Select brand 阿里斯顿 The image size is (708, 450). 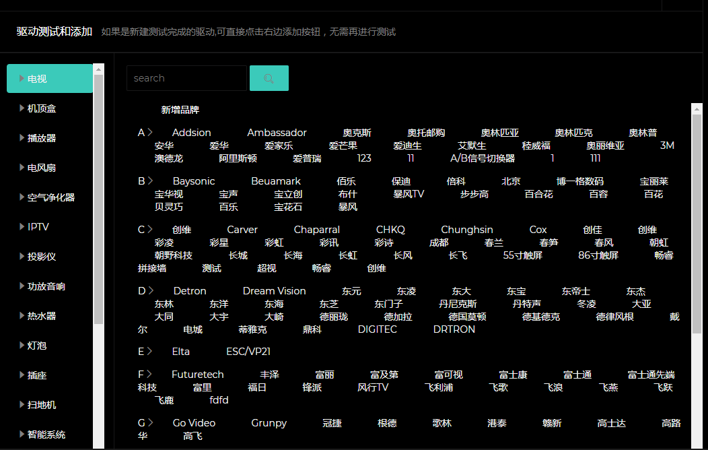pyautogui.click(x=238, y=158)
